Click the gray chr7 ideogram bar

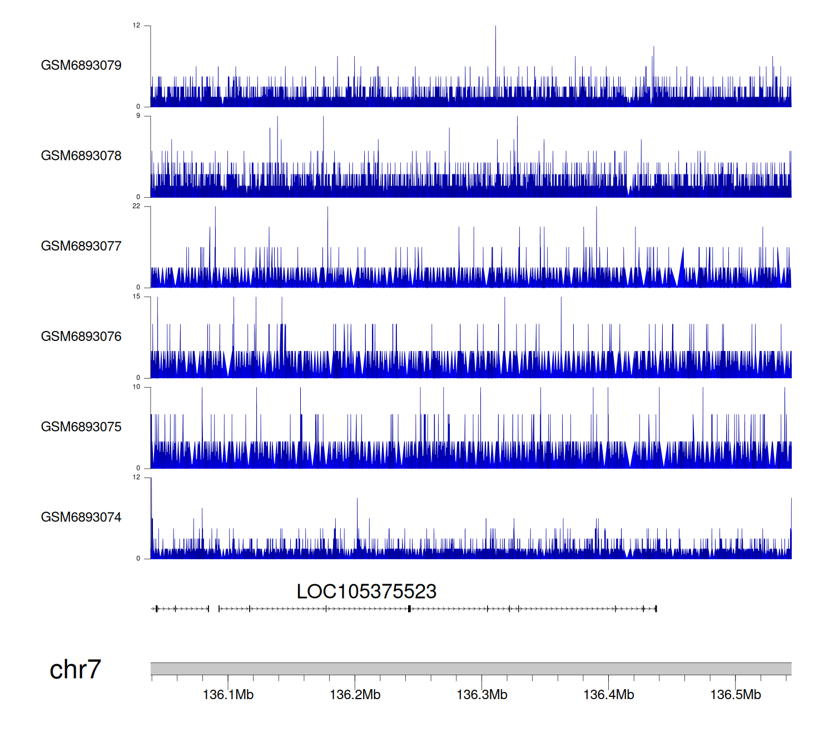(x=470, y=669)
